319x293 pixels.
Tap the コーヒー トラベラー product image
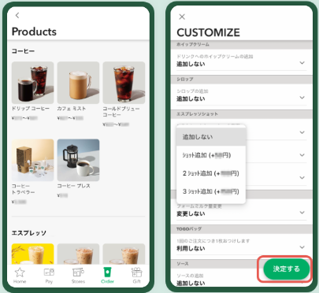pyautogui.click(x=33, y=160)
